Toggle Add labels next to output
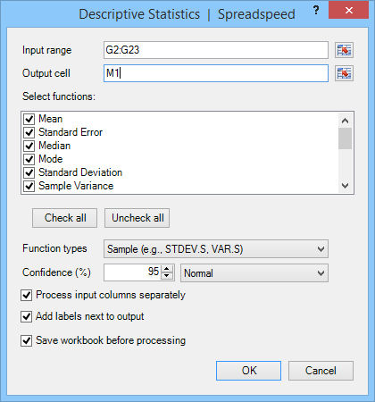375x402 pixels. coord(27,316)
